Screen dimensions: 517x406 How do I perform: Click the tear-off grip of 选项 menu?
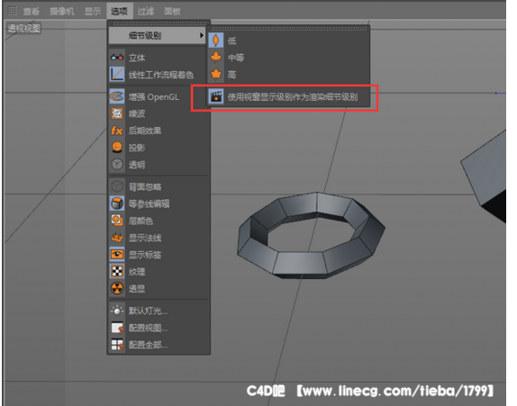point(159,23)
